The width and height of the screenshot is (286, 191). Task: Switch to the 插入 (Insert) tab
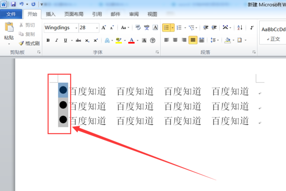pos(51,14)
